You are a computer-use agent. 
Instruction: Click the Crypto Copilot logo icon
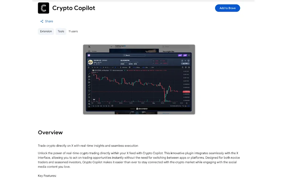44,8
